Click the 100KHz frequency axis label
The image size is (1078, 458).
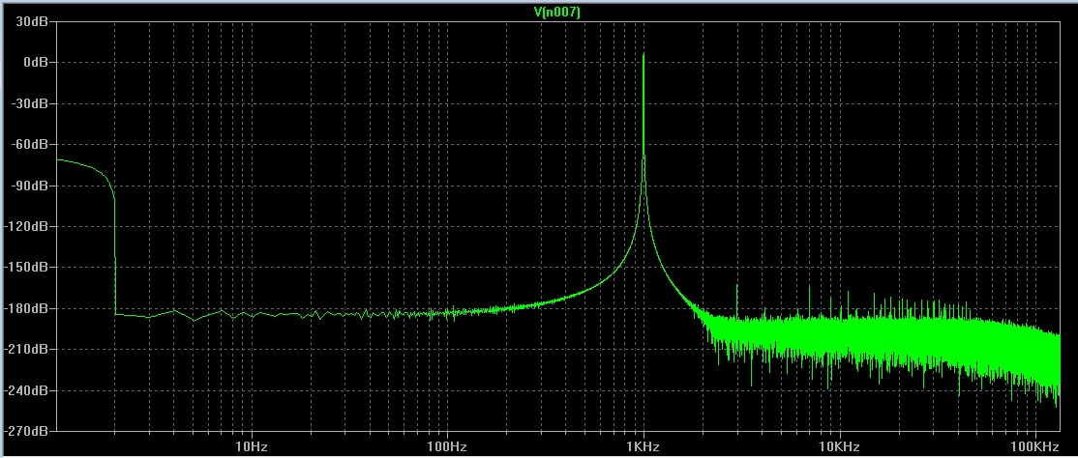click(1036, 447)
